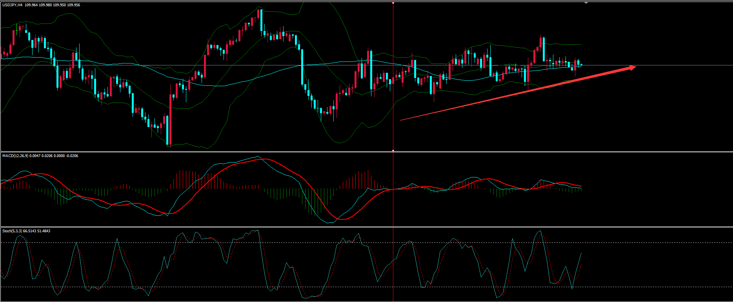
Task: Click the horizontal current price line at far right
Action: (686, 65)
